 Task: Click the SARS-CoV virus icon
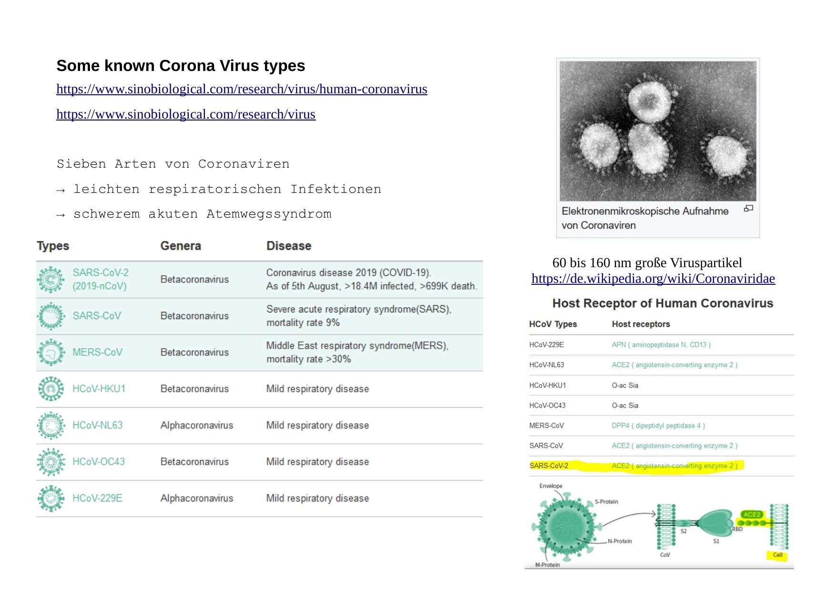coord(51,316)
